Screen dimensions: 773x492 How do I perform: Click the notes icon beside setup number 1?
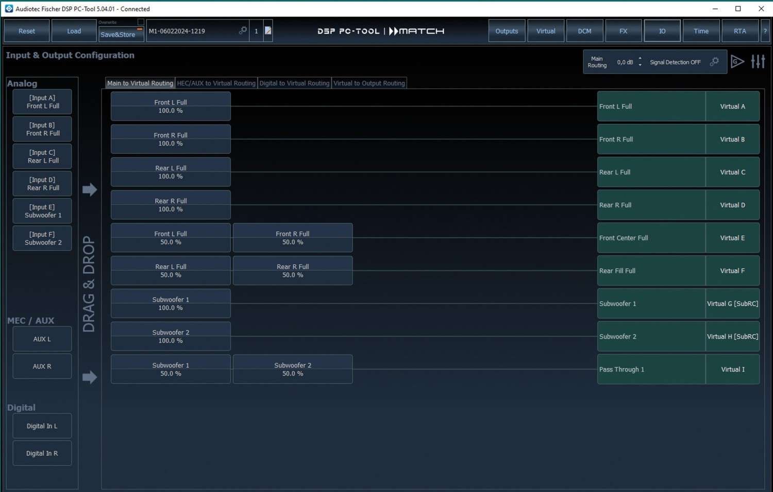tap(268, 31)
